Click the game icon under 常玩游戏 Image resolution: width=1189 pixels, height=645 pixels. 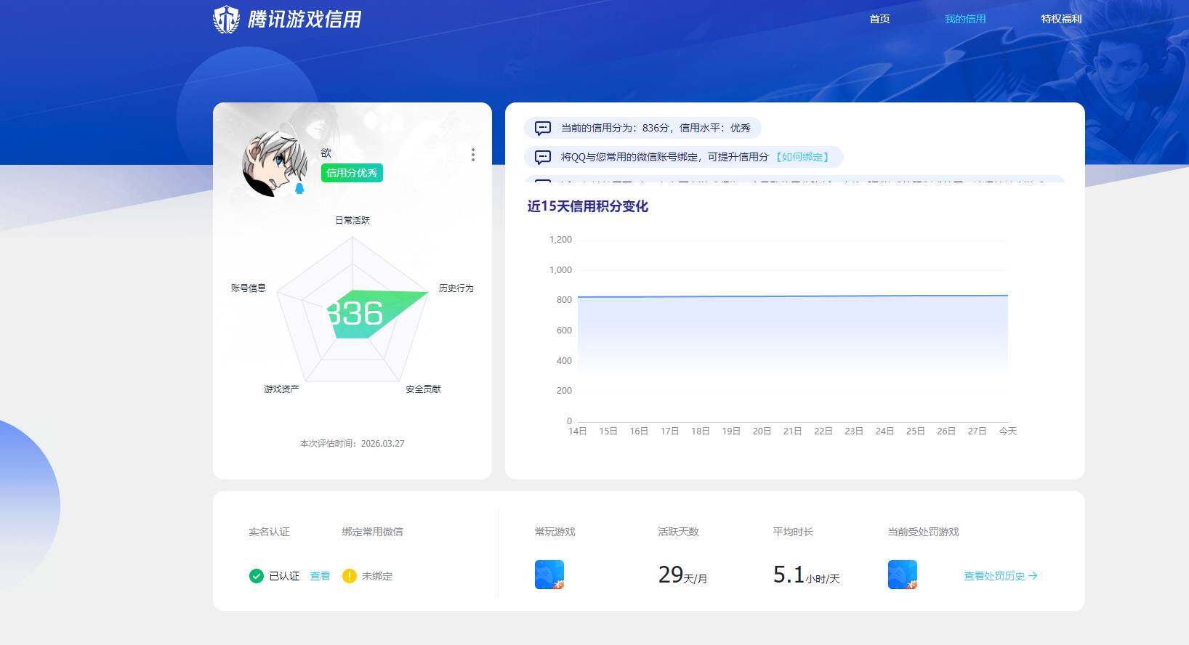point(549,575)
